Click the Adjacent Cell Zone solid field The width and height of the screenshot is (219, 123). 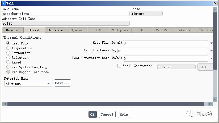[x=66, y=23]
